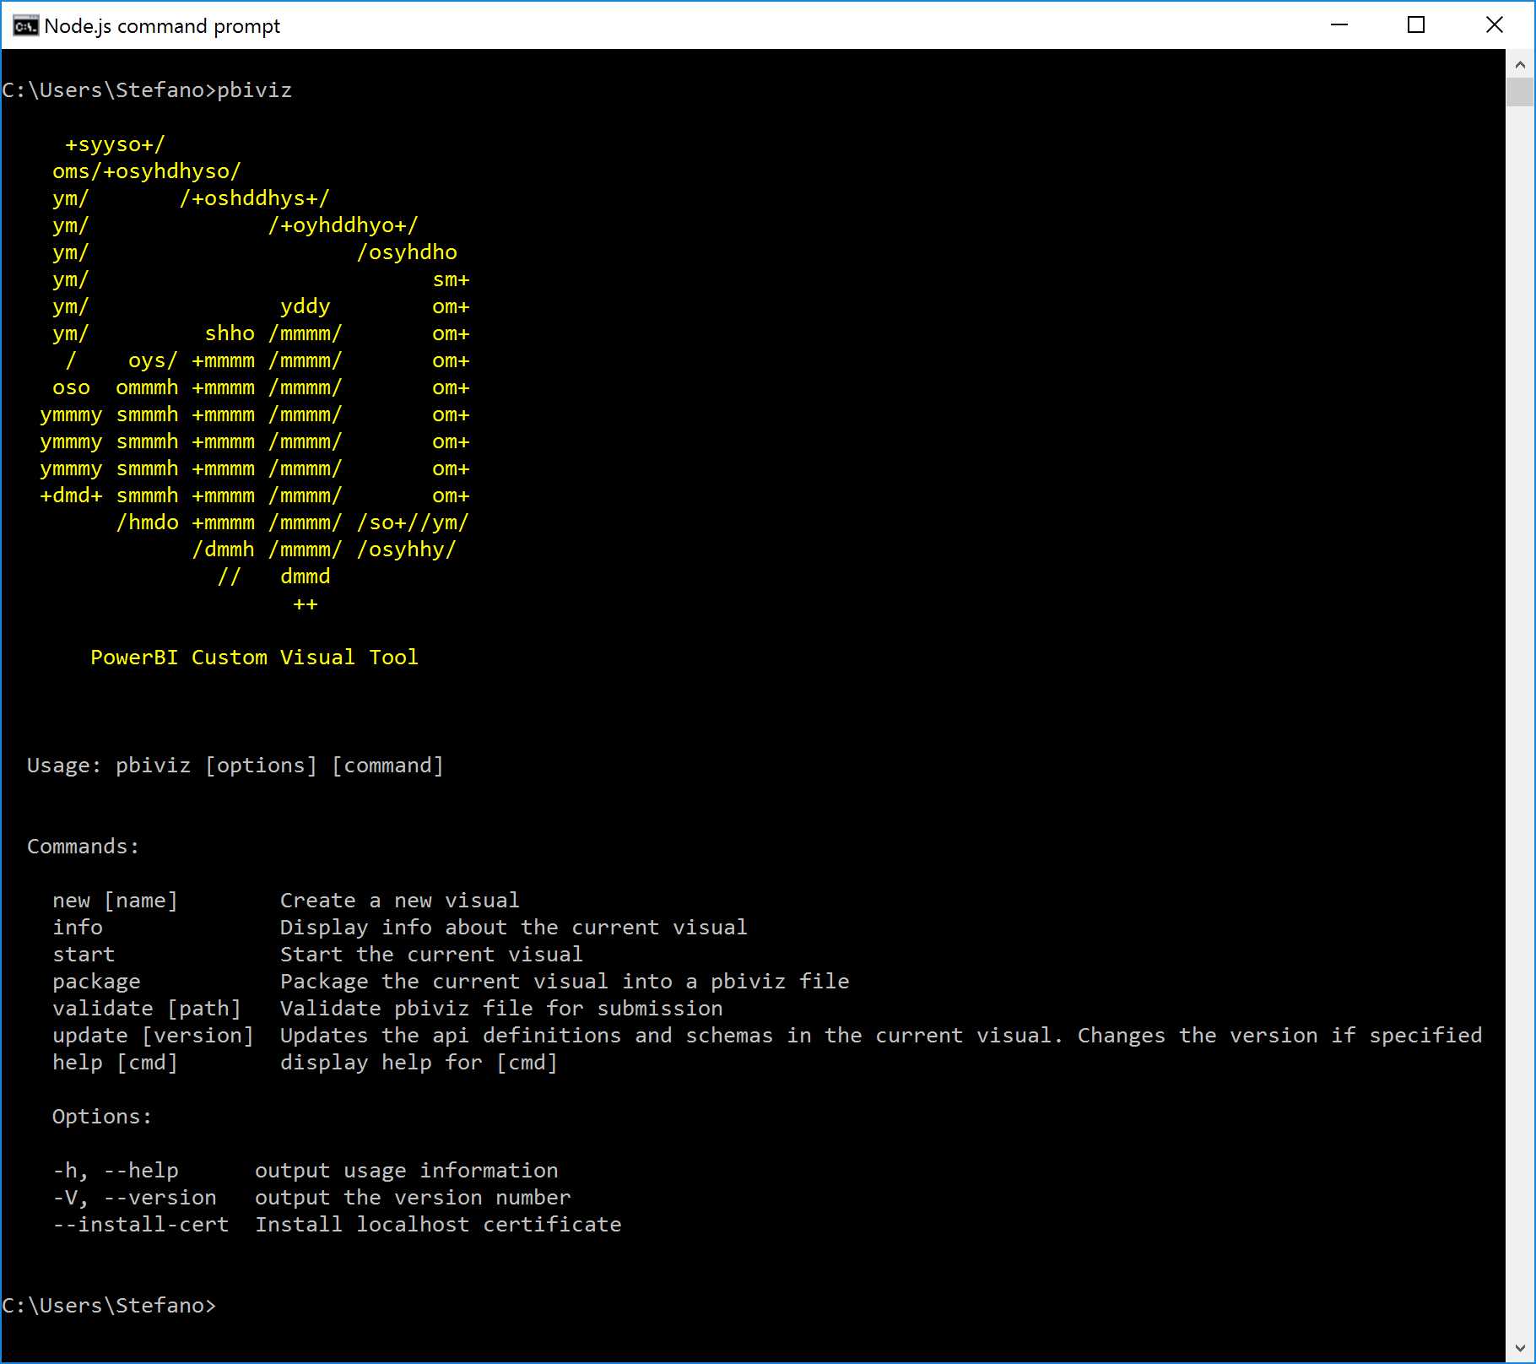Minimize the Node.js command prompt window
The image size is (1536, 1364).
[x=1340, y=25]
